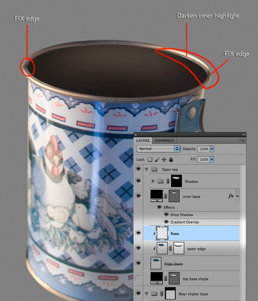Select the Edge lower layer thumbnail

click(x=156, y=263)
